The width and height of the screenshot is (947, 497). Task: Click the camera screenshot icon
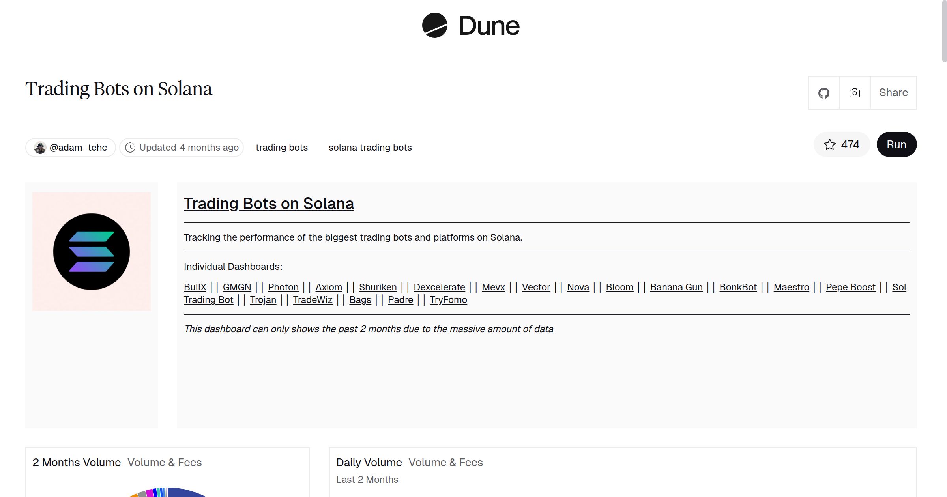[x=854, y=93]
